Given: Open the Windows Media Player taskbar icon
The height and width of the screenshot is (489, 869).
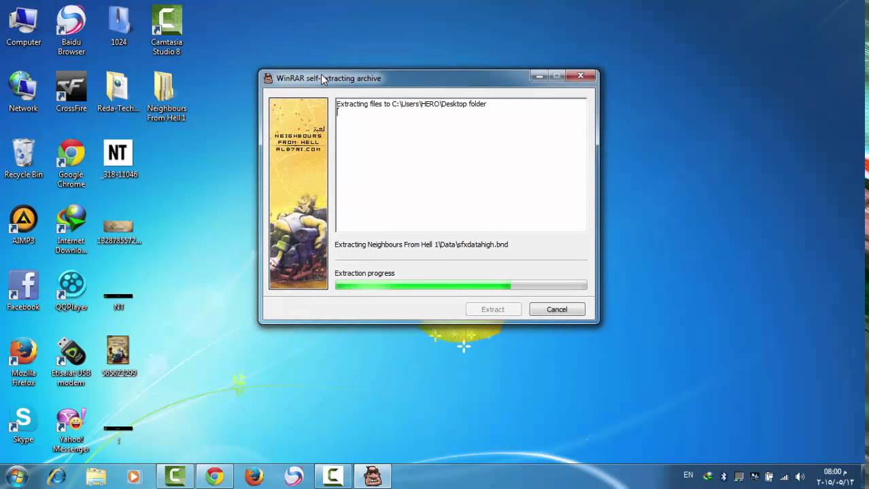Looking at the screenshot, I should pyautogui.click(x=134, y=476).
